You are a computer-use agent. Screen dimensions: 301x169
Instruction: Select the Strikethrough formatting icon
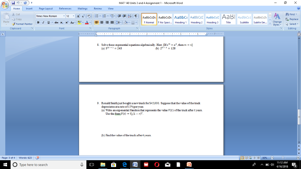click(x=56, y=22)
